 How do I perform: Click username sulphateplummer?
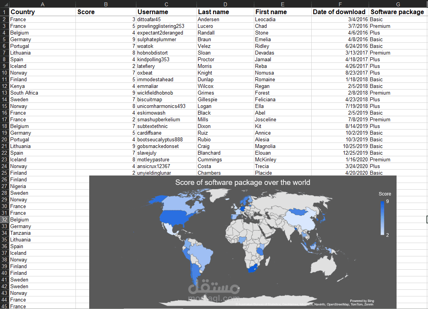click(x=166, y=40)
